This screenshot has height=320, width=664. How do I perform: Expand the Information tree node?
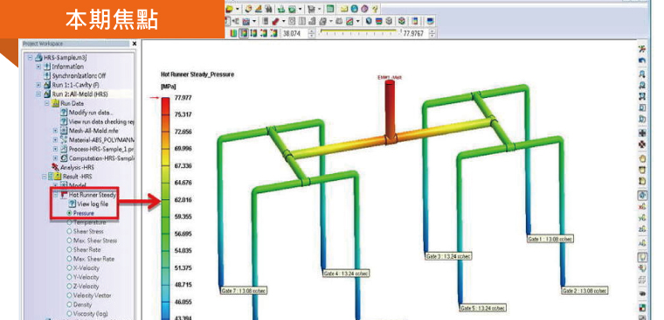click(38, 66)
